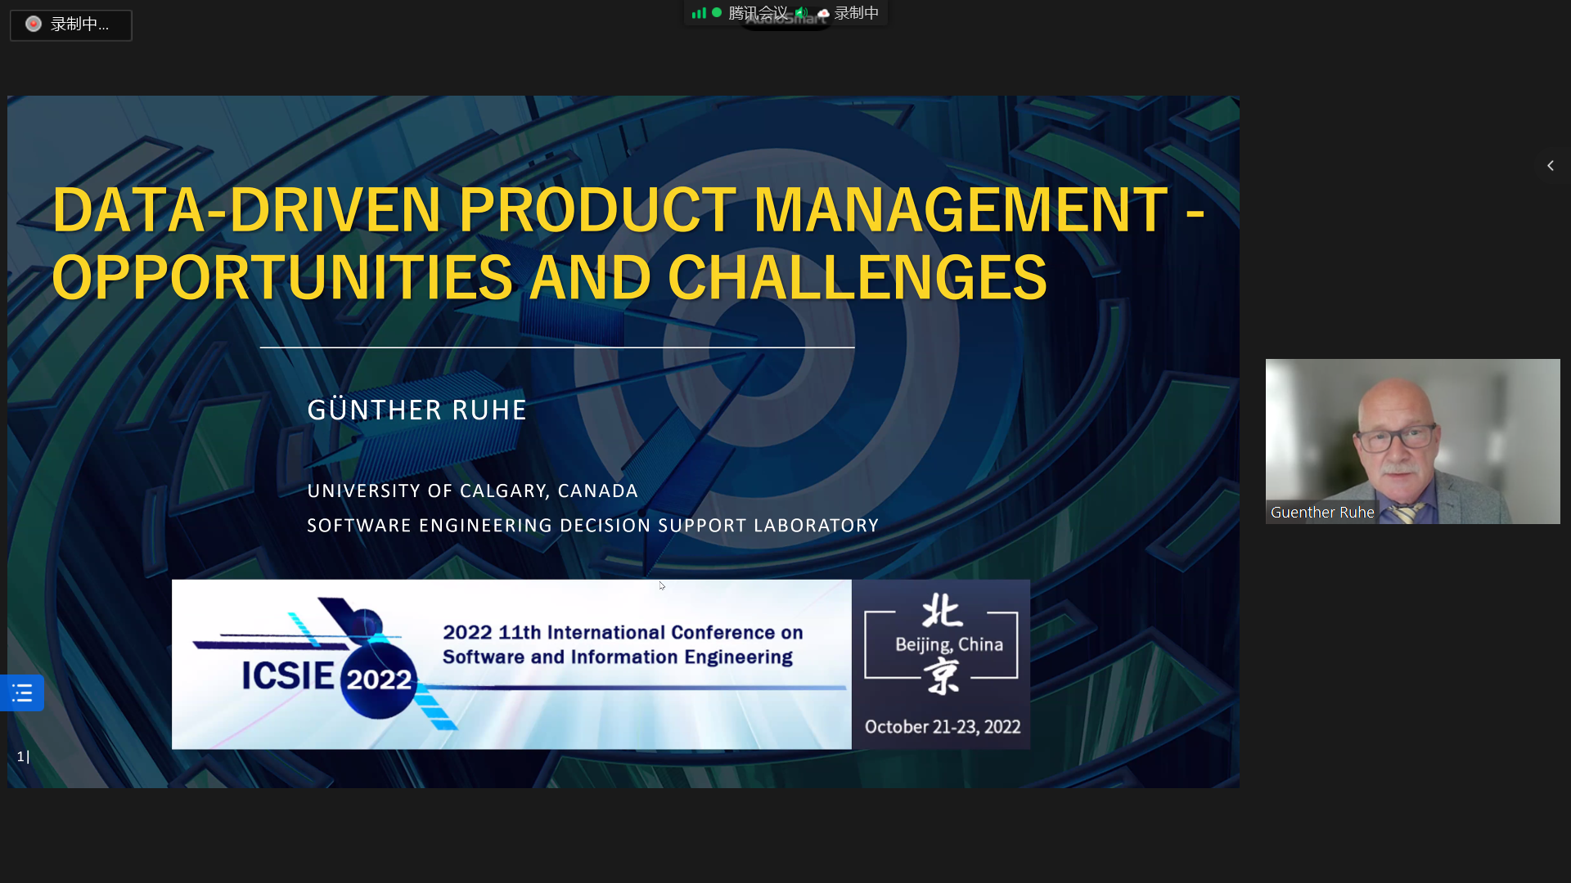Click the October 21-23, 2022 date text
The image size is (1571, 883).
[942, 727]
